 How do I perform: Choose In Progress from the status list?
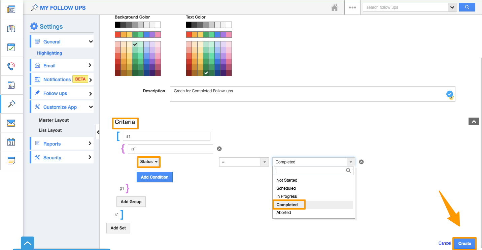click(x=286, y=196)
